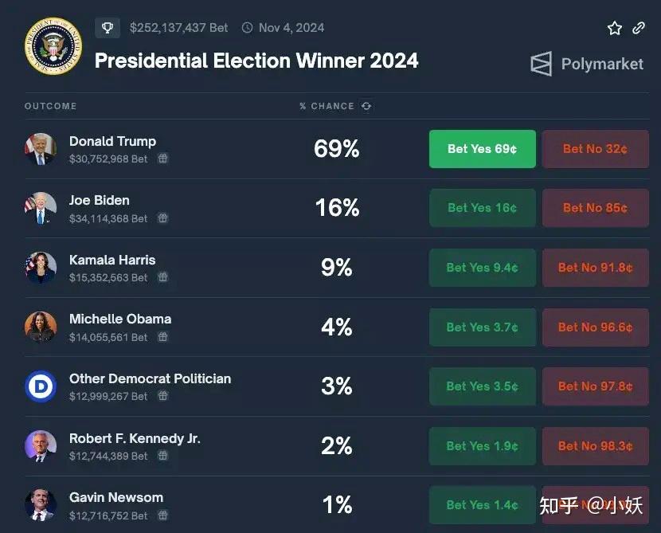Click Bet No 85¢ for Biden

(595, 208)
